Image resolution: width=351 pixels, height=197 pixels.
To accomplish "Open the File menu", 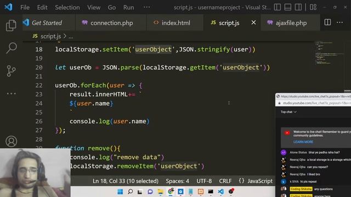I will tap(25, 7).
